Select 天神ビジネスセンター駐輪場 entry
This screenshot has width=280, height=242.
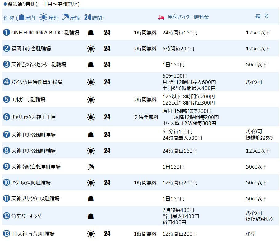pos(39,64)
